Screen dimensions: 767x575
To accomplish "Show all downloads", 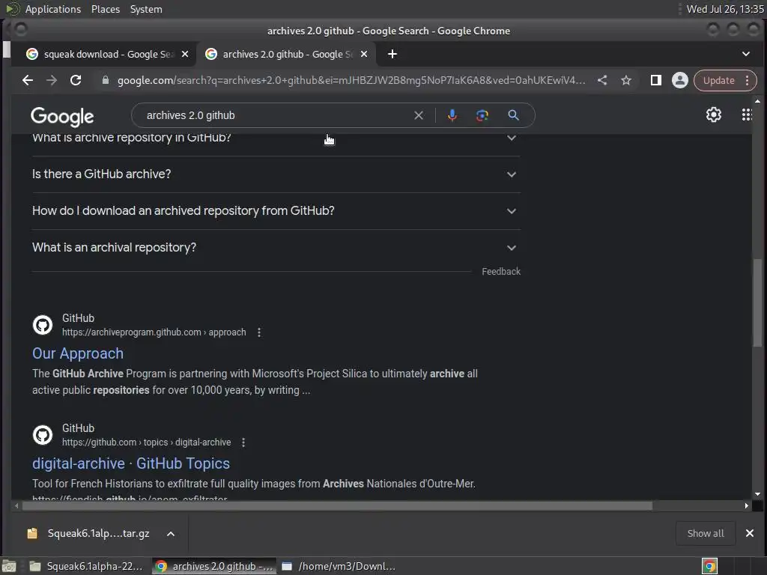I will [706, 533].
